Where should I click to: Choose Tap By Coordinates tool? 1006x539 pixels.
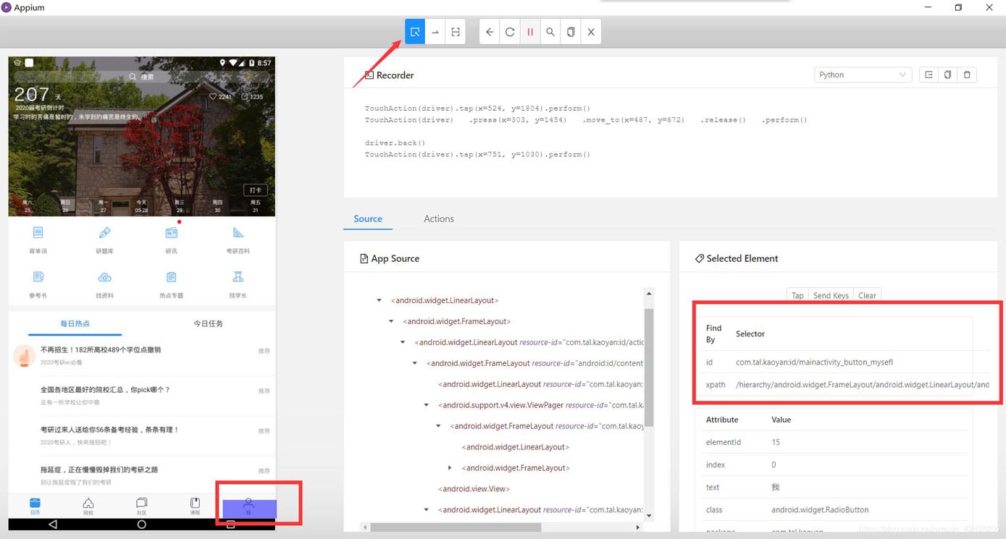[456, 32]
